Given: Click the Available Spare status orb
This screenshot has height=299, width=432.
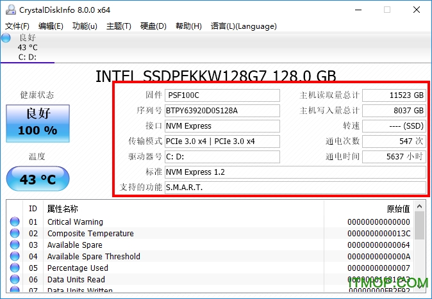Looking at the screenshot, I should click(15, 245).
